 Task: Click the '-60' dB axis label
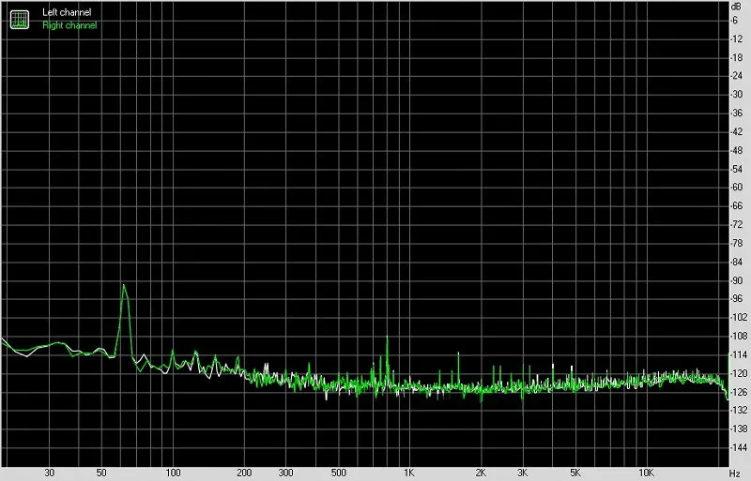click(x=737, y=188)
